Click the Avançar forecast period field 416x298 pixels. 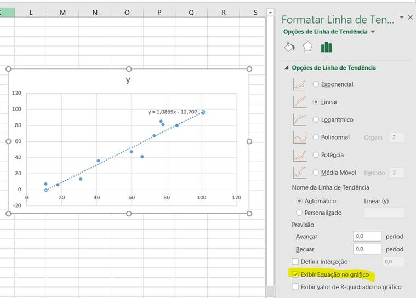pos(367,237)
